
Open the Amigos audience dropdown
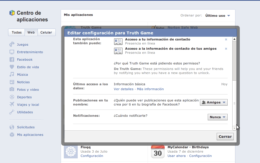tap(214, 102)
